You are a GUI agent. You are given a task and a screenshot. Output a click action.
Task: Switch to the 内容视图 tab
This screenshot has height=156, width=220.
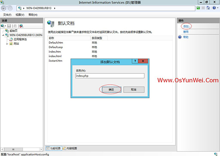pyautogui.click(x=70, y=148)
